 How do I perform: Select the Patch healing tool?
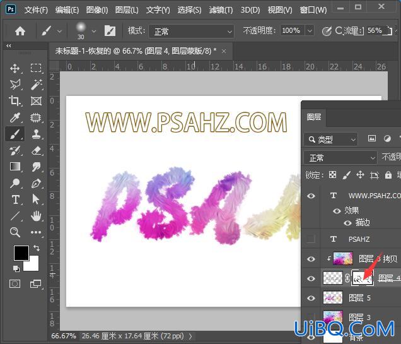pos(36,117)
